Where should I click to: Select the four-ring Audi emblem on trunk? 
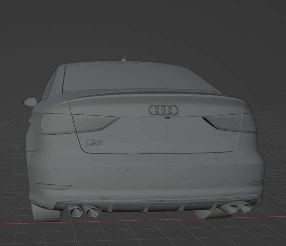[x=164, y=110]
